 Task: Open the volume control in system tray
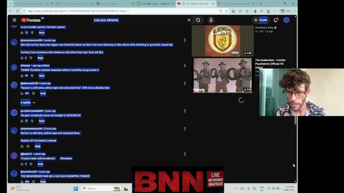pyautogui.click(x=274, y=188)
